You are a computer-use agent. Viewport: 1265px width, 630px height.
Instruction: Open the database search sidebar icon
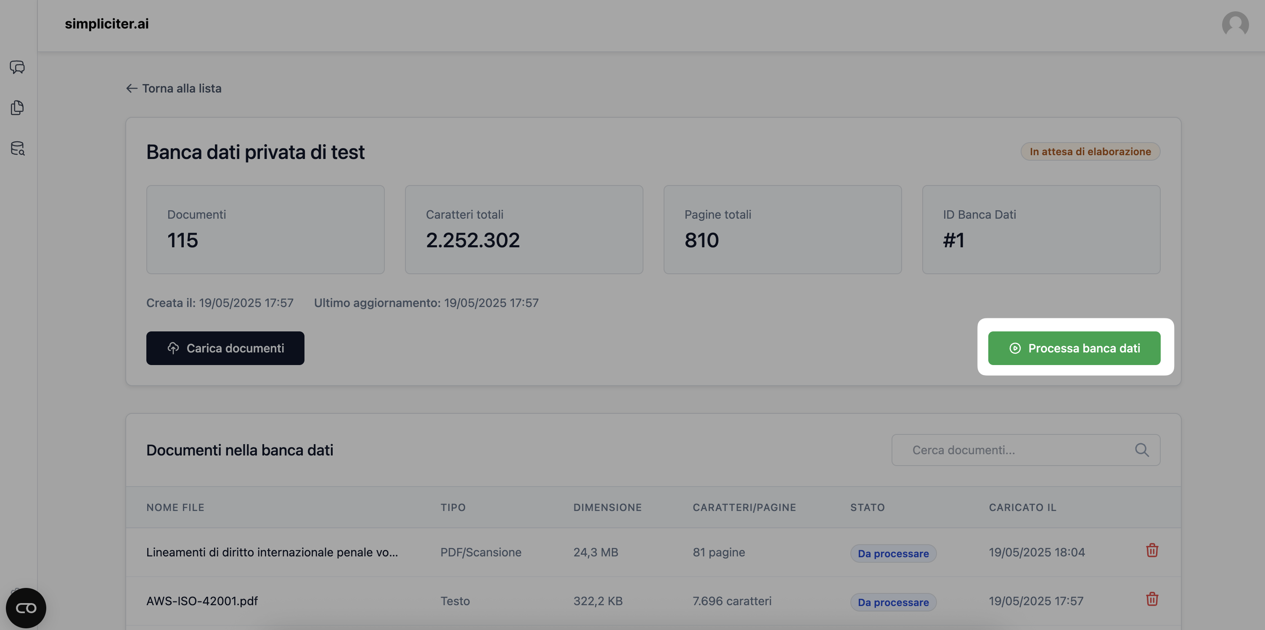(17, 148)
